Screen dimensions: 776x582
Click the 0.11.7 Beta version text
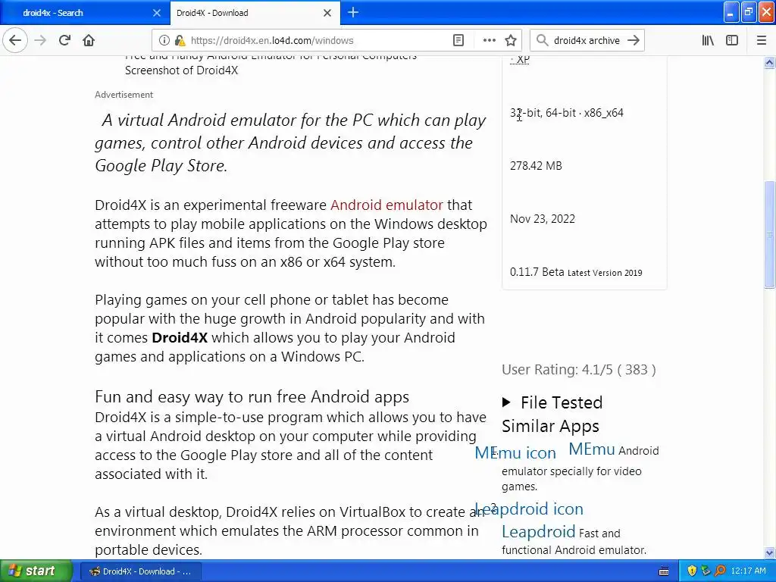coord(537,272)
